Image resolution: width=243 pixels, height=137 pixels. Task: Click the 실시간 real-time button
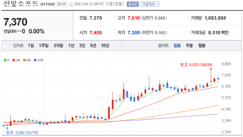[133, 4]
